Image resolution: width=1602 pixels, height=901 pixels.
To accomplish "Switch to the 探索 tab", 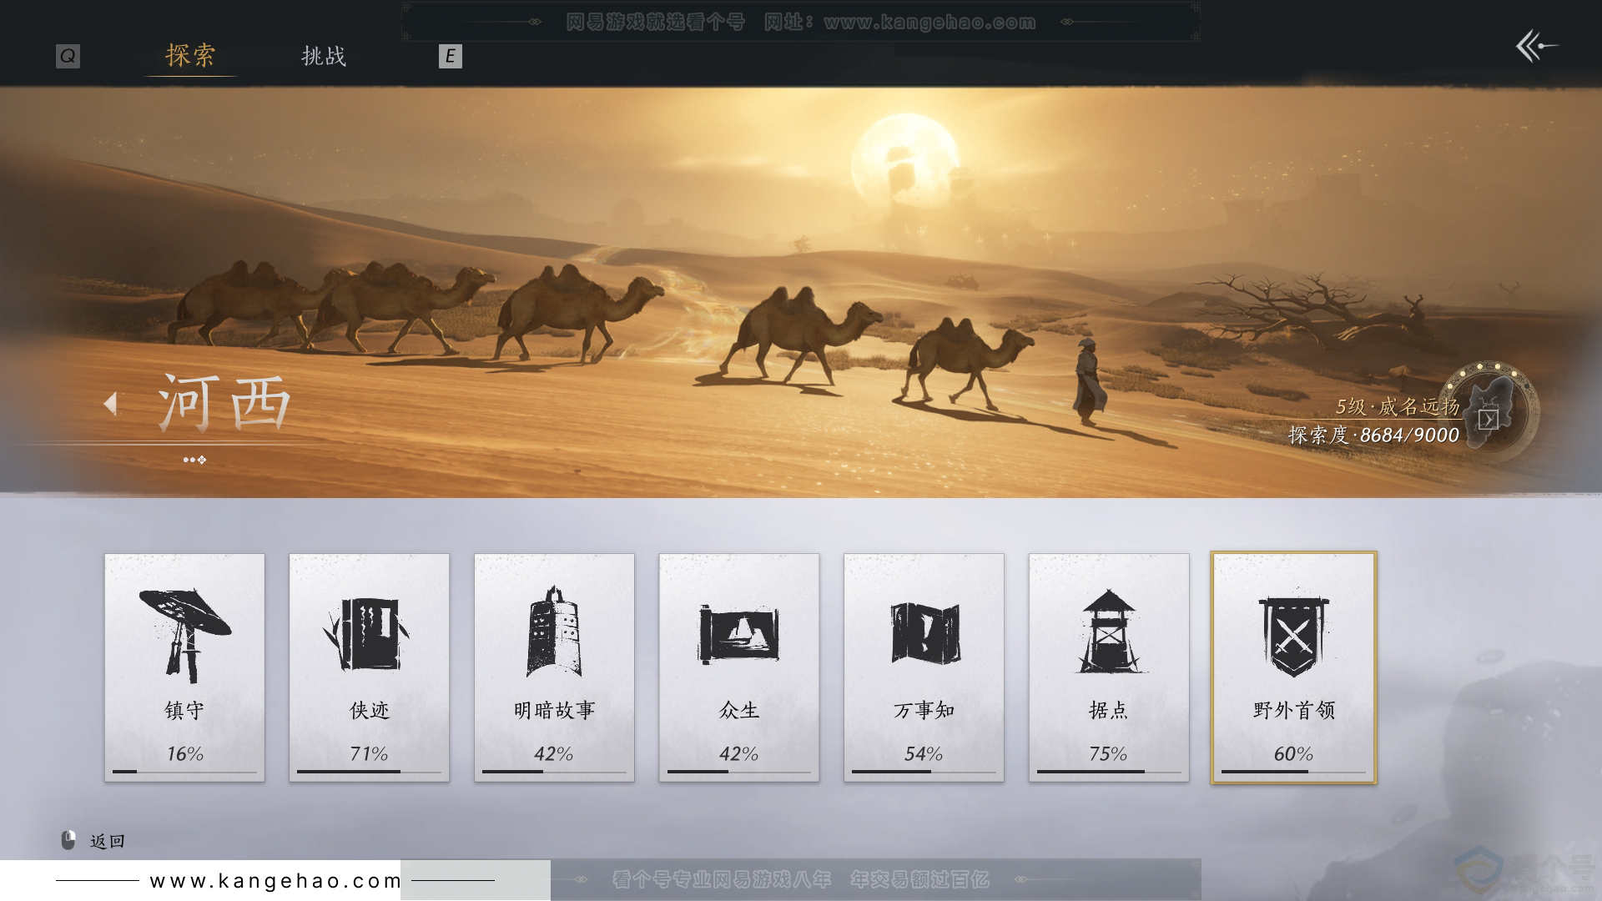I will [190, 57].
